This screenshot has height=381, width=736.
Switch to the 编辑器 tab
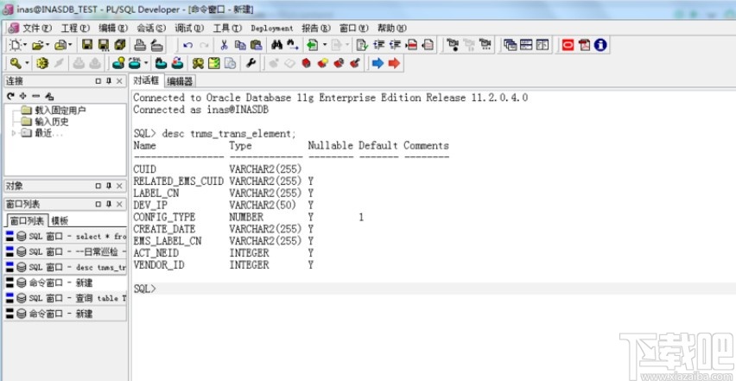pyautogui.click(x=181, y=81)
